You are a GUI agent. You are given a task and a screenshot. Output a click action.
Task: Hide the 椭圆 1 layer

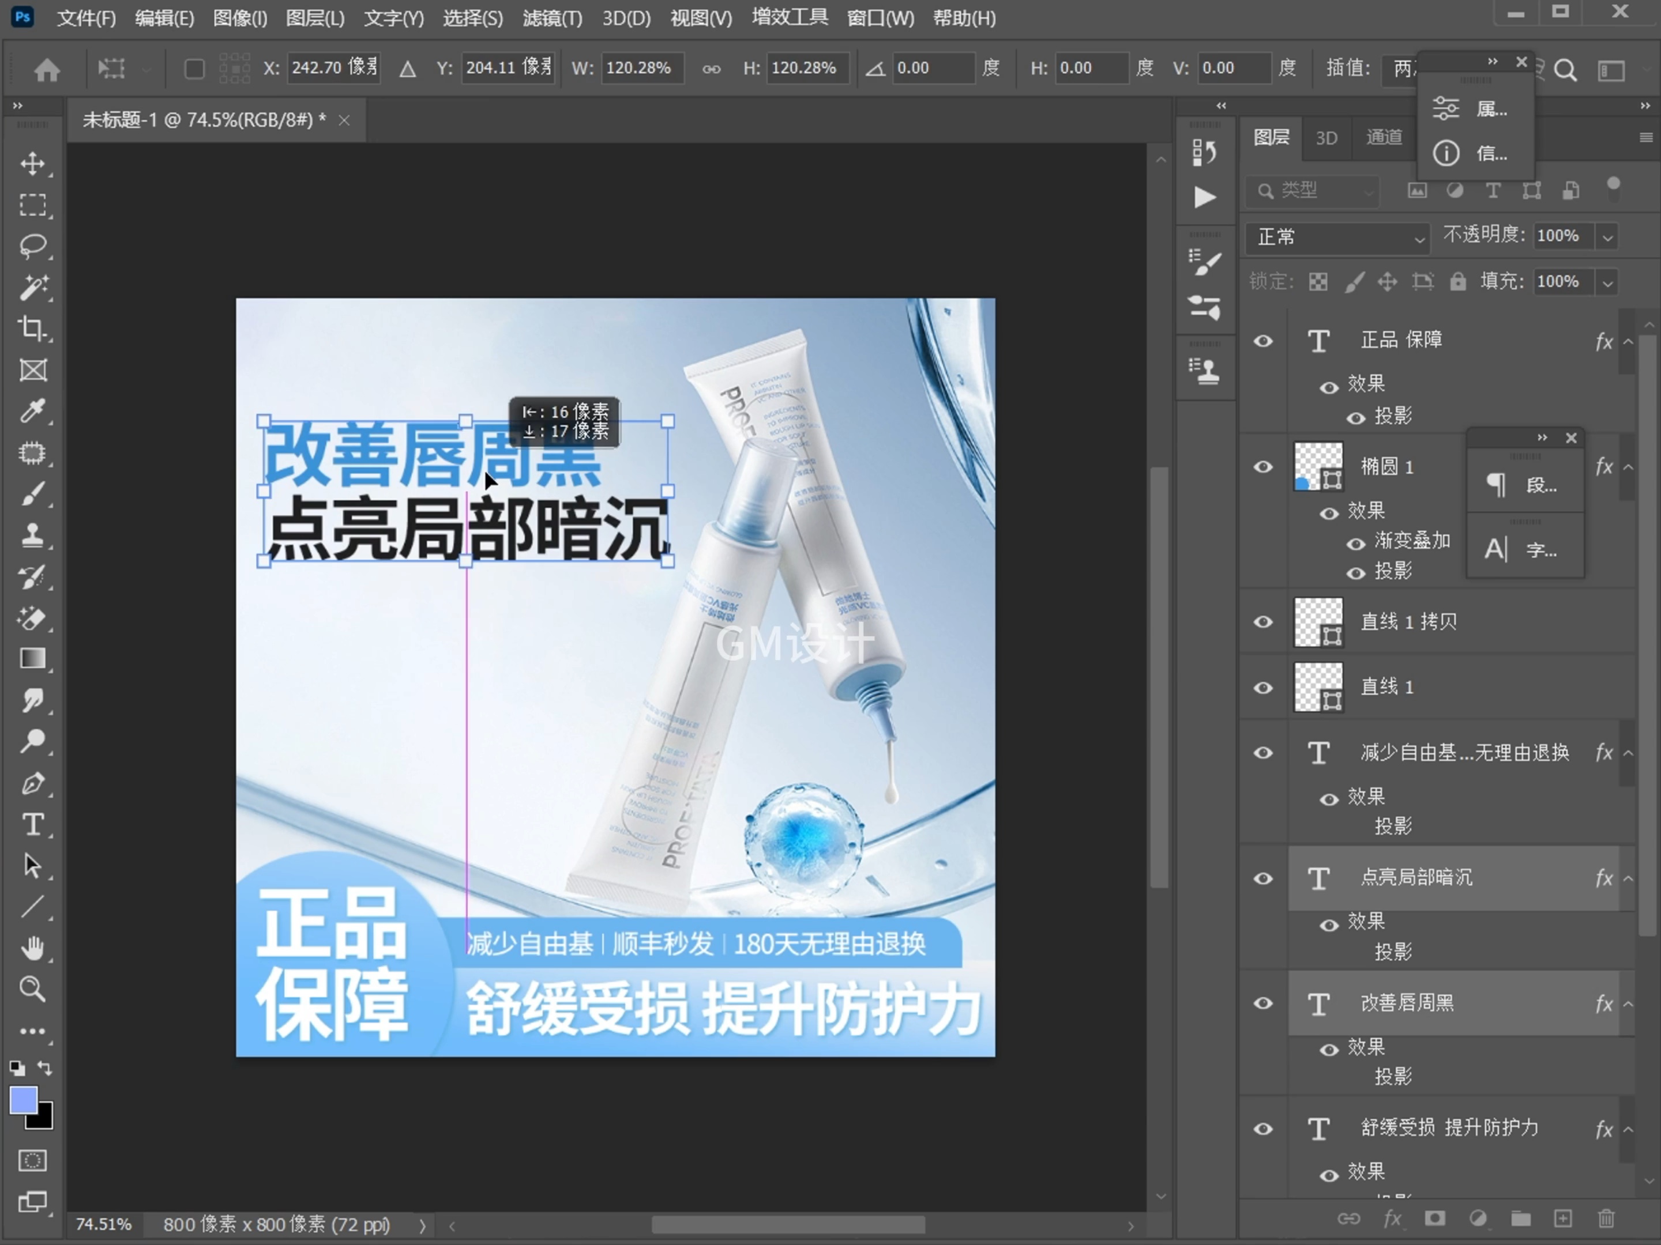1263,467
